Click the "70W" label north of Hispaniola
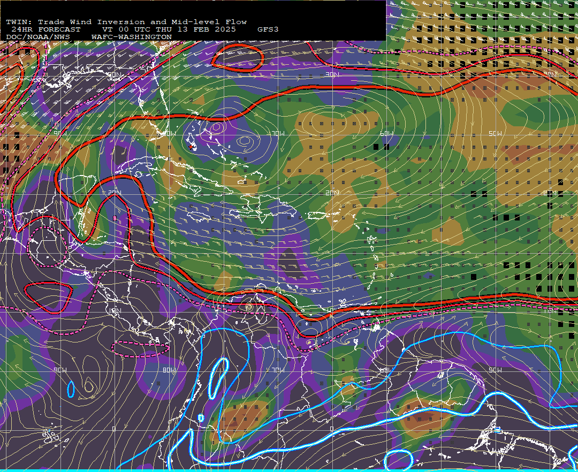578x472 pixels. coord(278,134)
